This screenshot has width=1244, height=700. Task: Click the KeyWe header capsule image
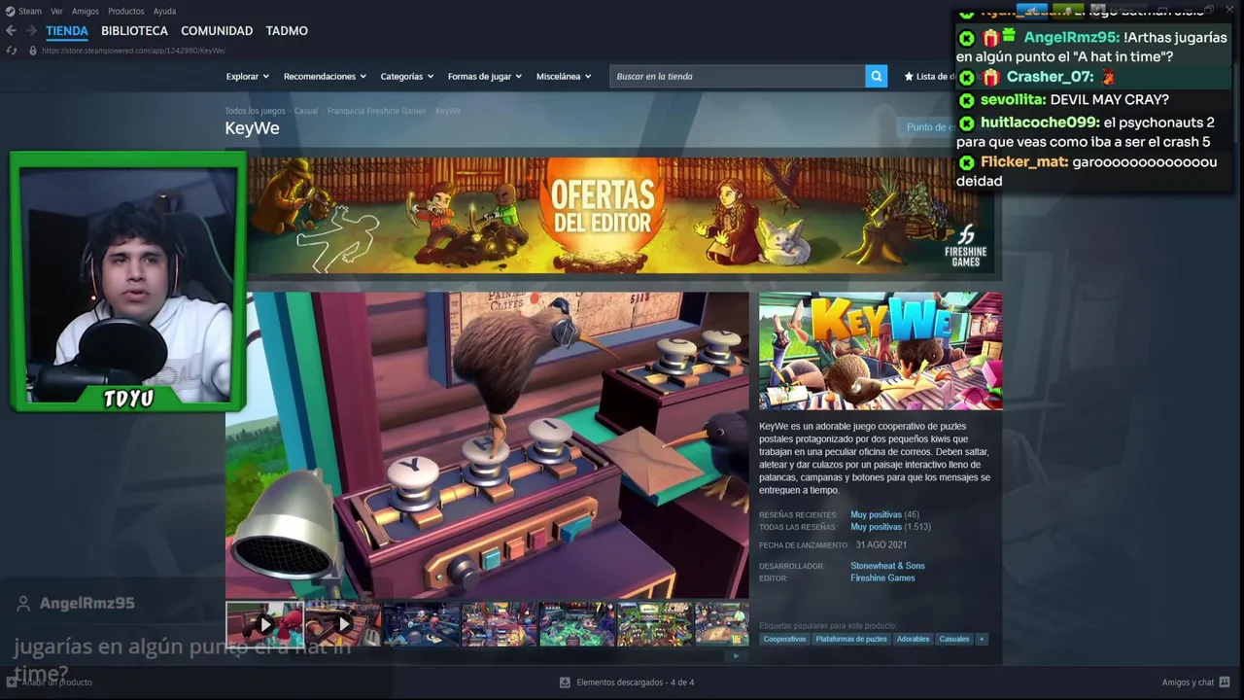[881, 351]
